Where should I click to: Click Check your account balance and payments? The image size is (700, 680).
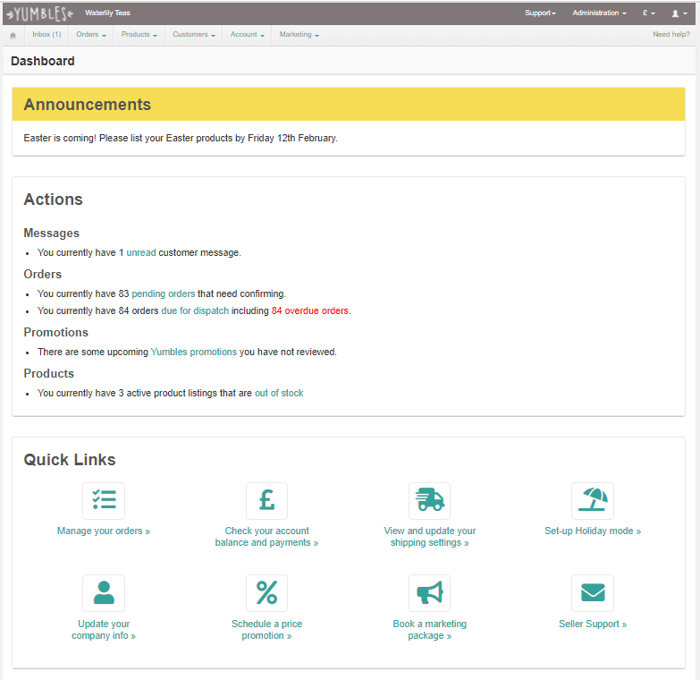point(266,537)
